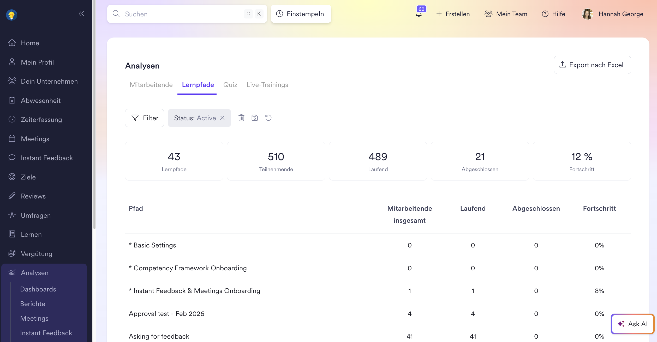Click the save filter disk icon
Image resolution: width=657 pixels, height=342 pixels.
[x=255, y=118]
